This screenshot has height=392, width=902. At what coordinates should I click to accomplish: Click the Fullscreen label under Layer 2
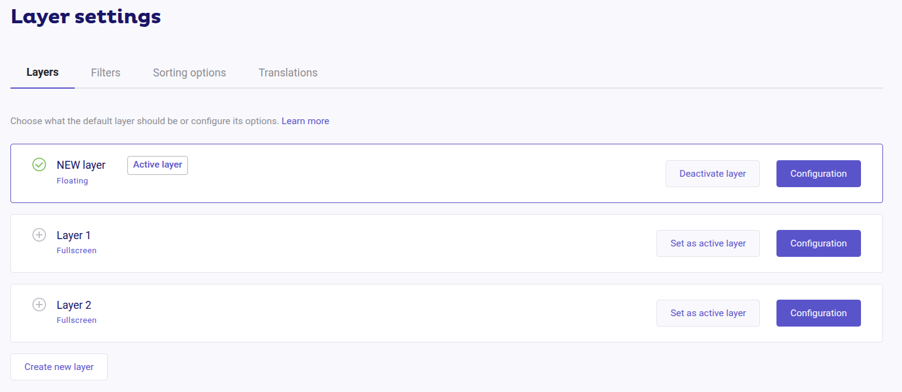(x=77, y=320)
